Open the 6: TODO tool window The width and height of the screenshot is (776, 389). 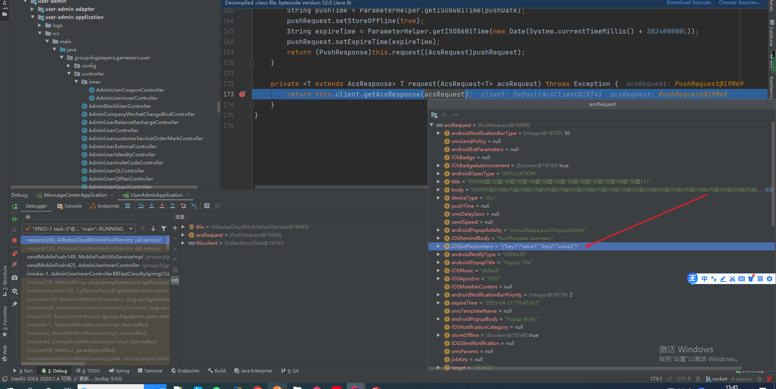(88, 371)
